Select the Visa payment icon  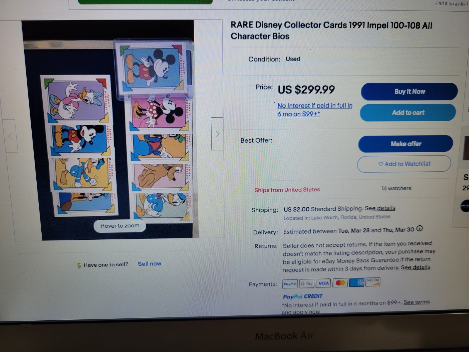click(323, 283)
